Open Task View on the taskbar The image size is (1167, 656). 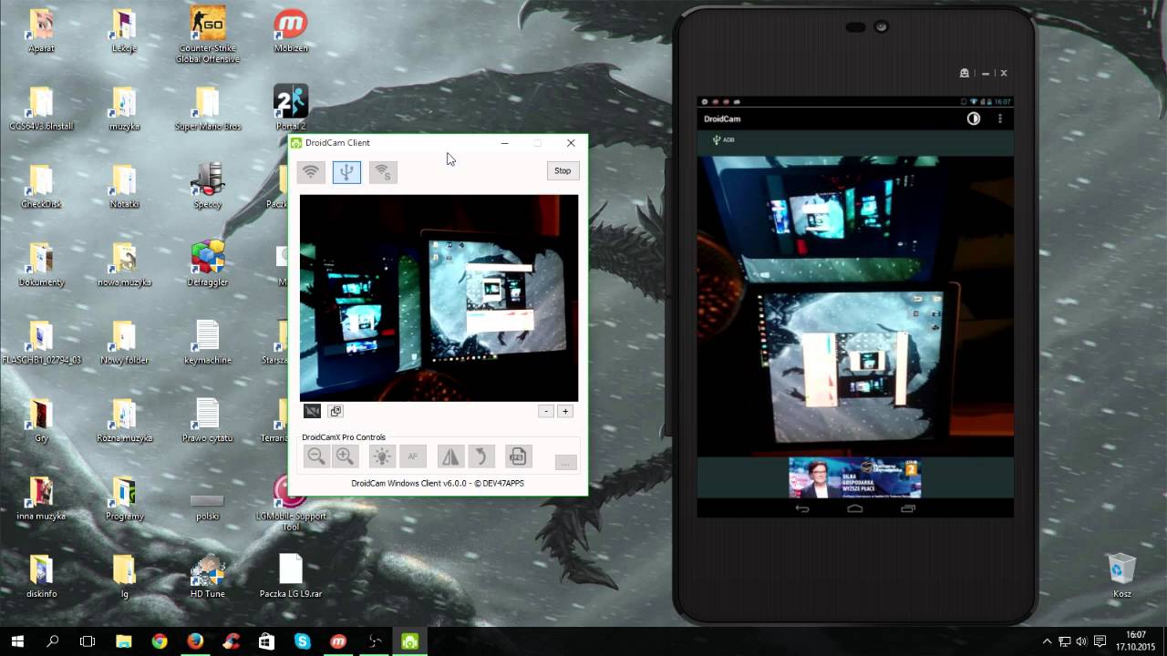coord(88,641)
